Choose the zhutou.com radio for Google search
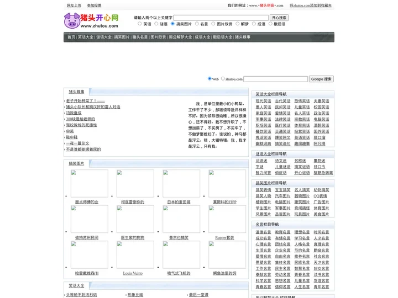The width and height of the screenshot is (398, 298). pos(223,78)
